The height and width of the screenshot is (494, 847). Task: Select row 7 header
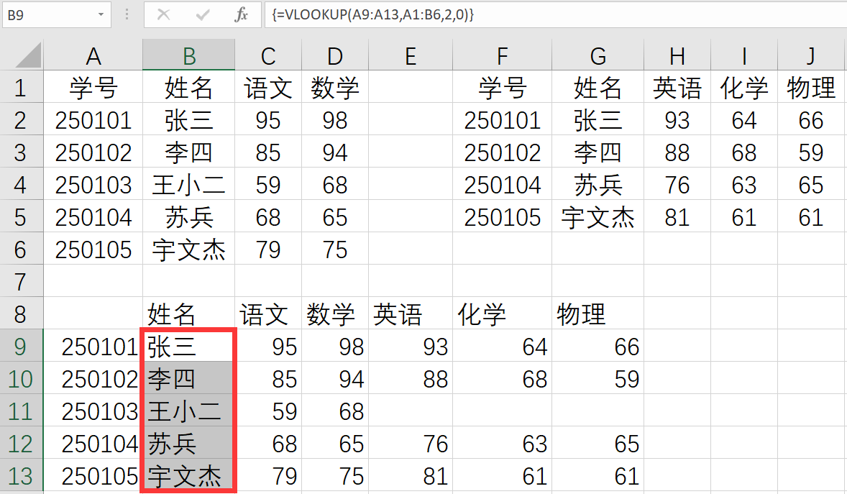tap(21, 281)
